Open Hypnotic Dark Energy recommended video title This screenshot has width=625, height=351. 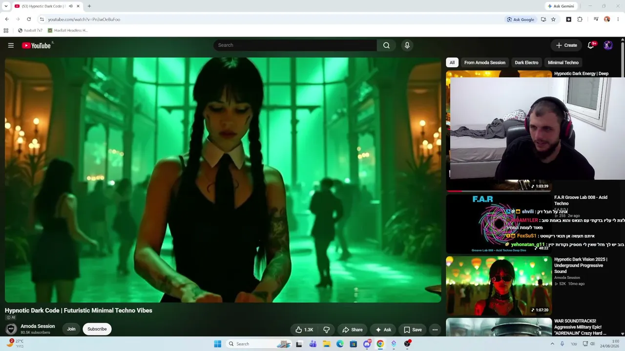581,74
